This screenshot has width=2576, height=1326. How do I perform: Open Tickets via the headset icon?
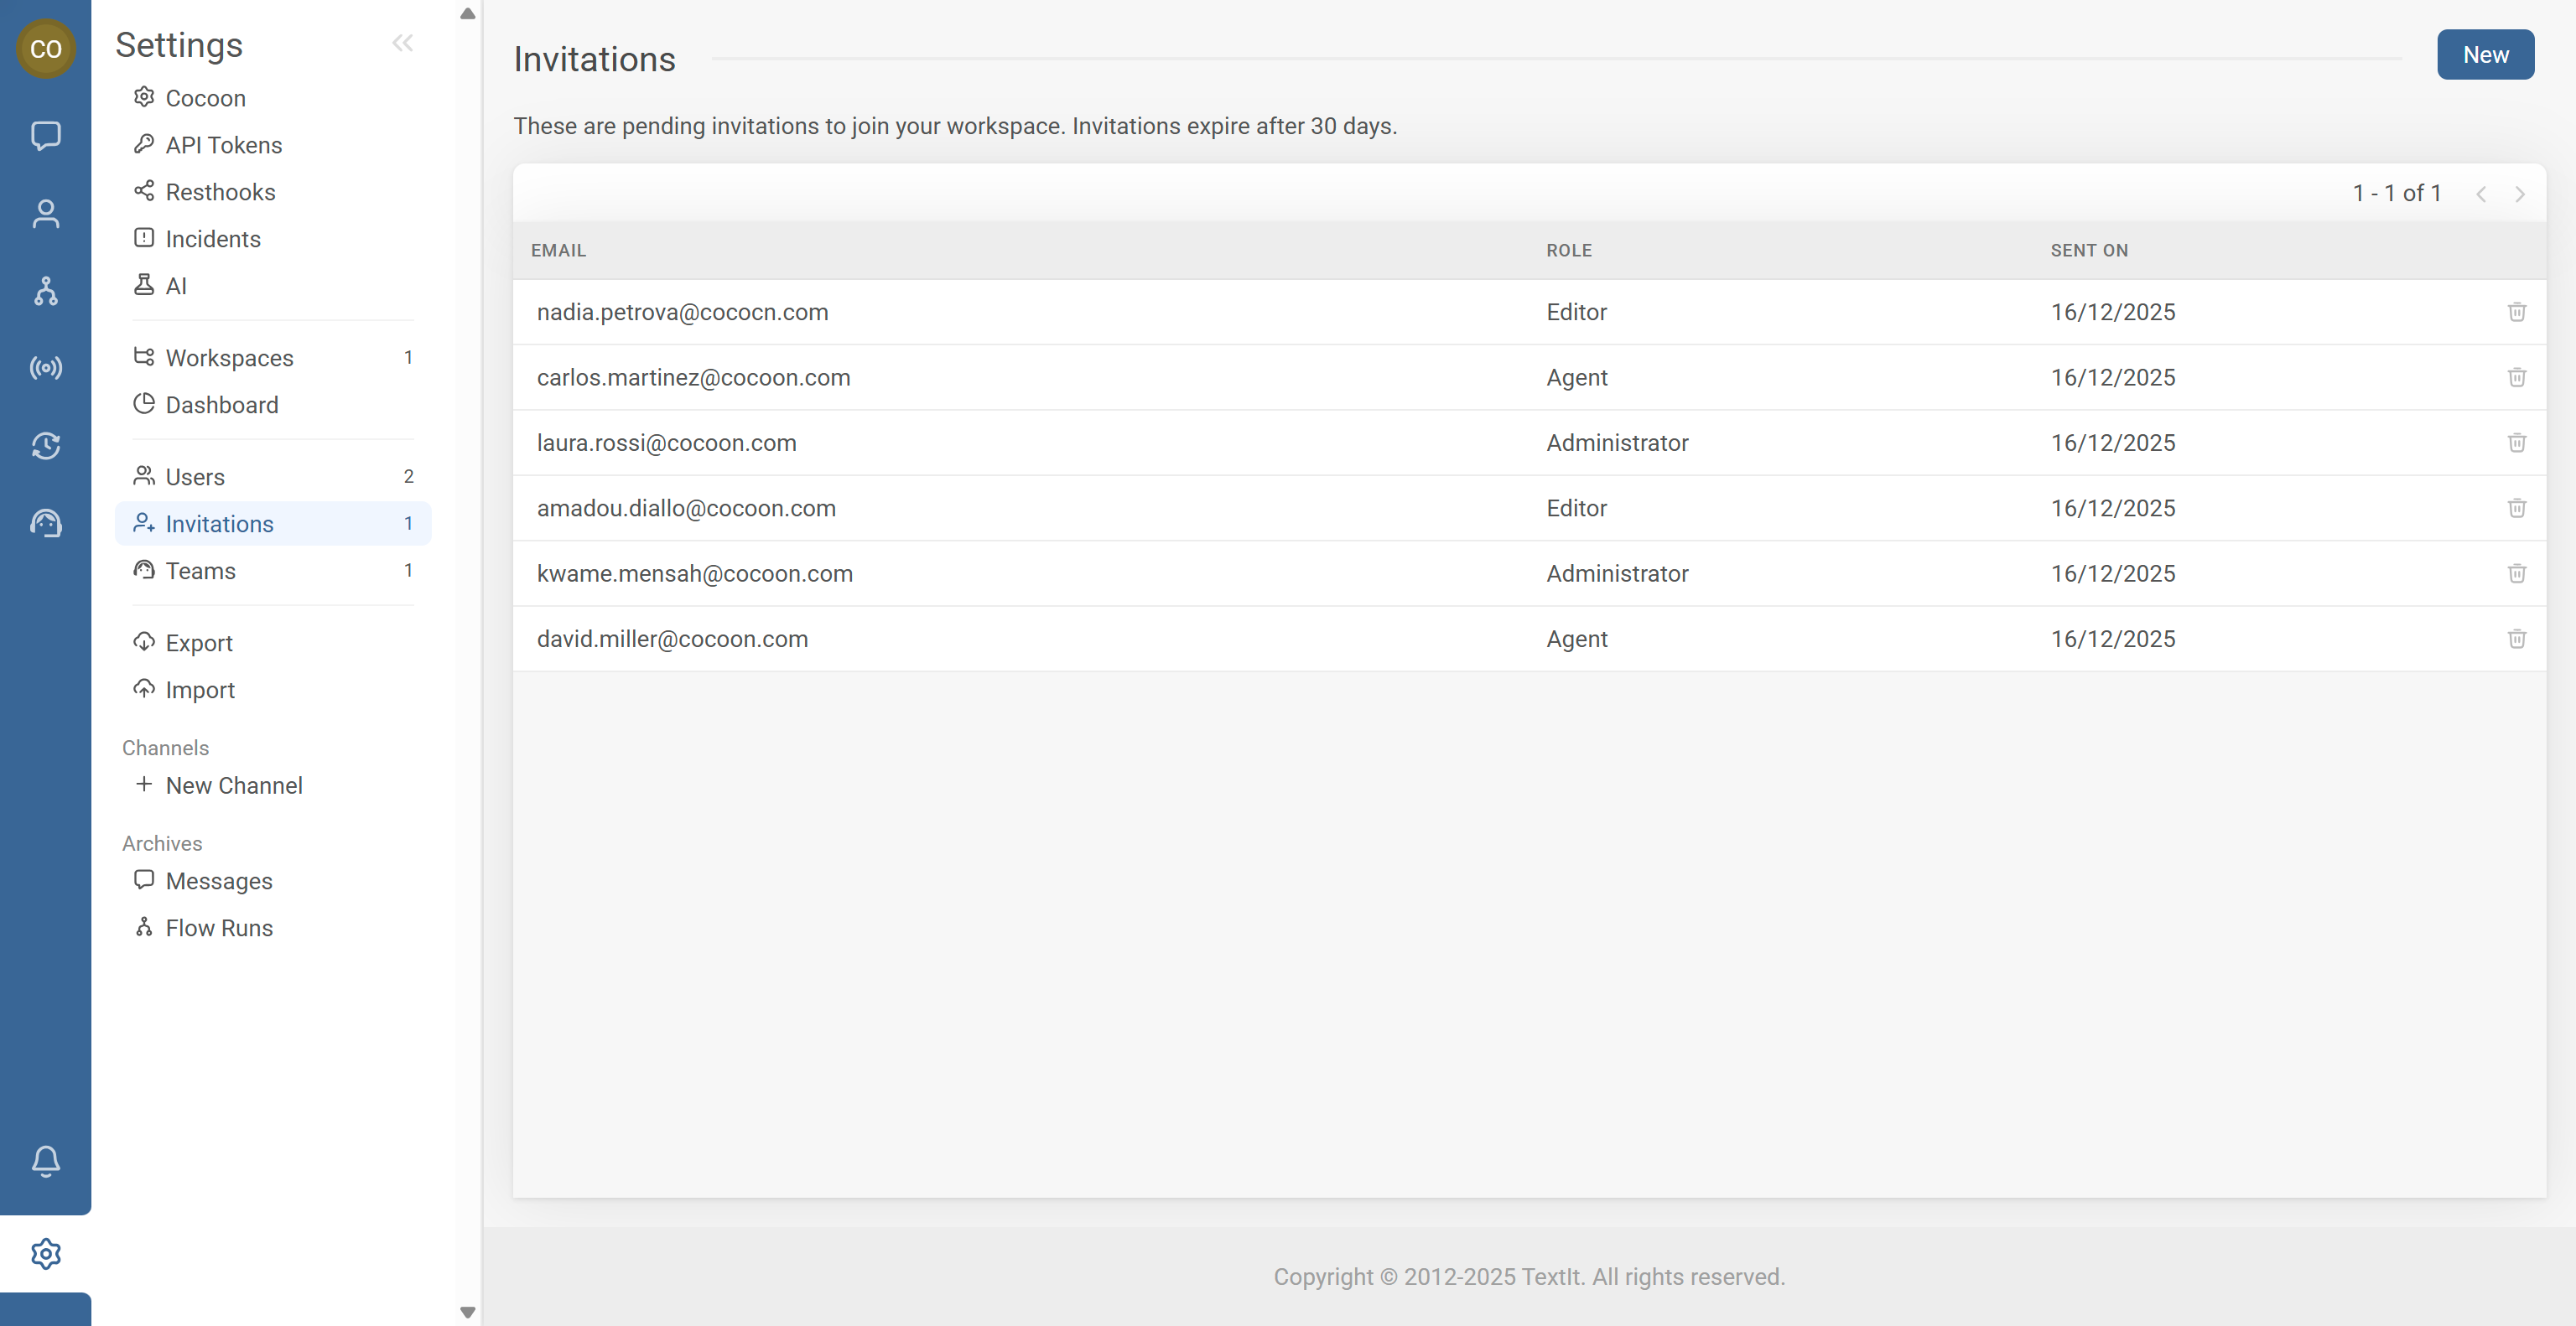[46, 523]
